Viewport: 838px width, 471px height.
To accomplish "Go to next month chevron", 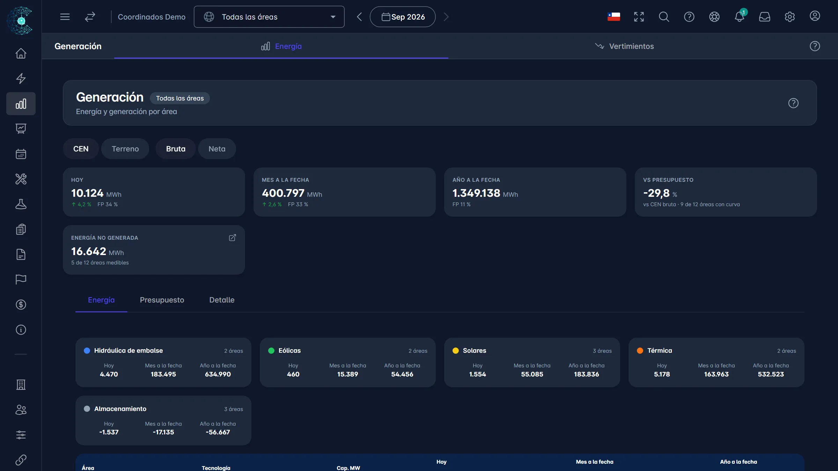I will [446, 17].
